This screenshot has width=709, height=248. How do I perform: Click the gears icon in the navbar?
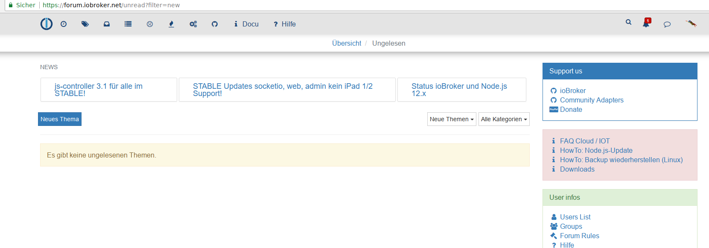coord(193,24)
